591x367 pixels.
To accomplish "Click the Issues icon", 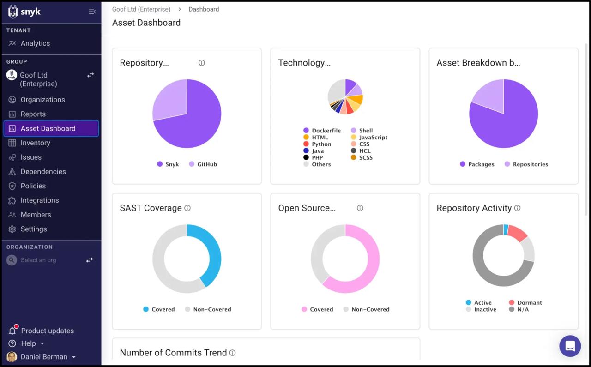I will 12,157.
